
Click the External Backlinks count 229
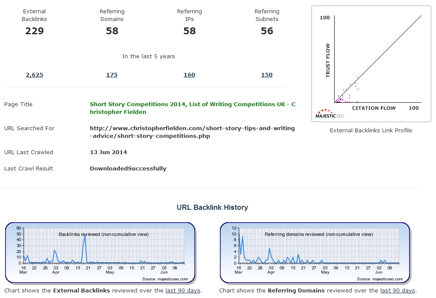point(35,31)
